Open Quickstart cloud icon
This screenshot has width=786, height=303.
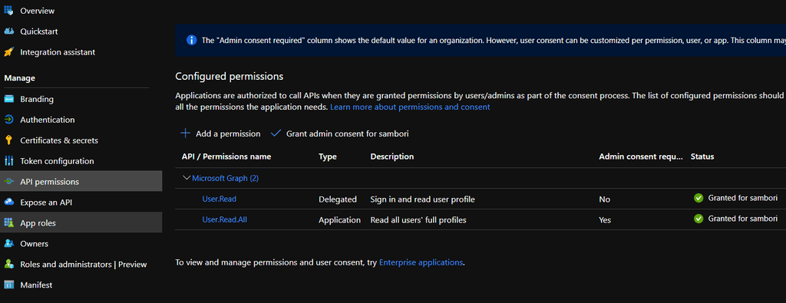8,31
